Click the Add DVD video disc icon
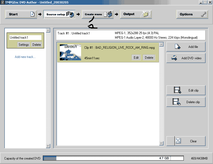The height and width of the screenshot is (164, 213). pos(174,58)
